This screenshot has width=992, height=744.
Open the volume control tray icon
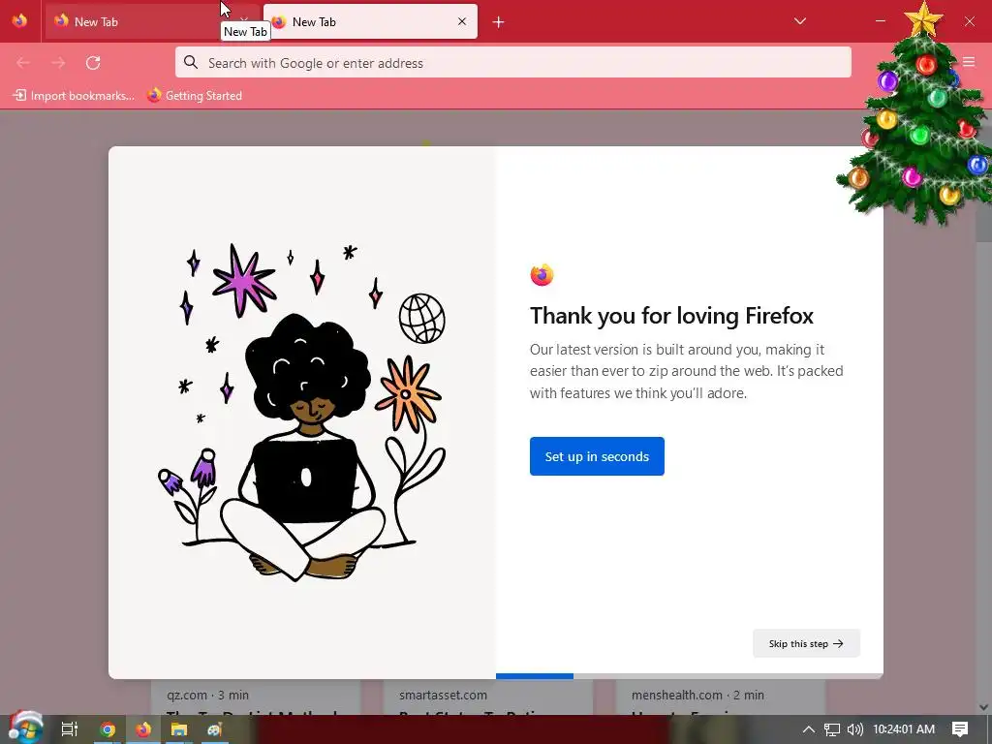click(x=854, y=729)
